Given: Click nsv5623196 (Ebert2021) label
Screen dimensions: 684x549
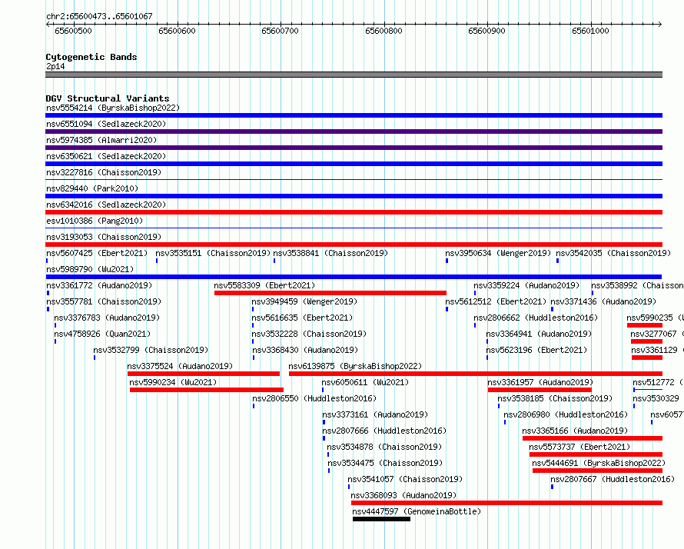Looking at the screenshot, I should click(536, 350).
